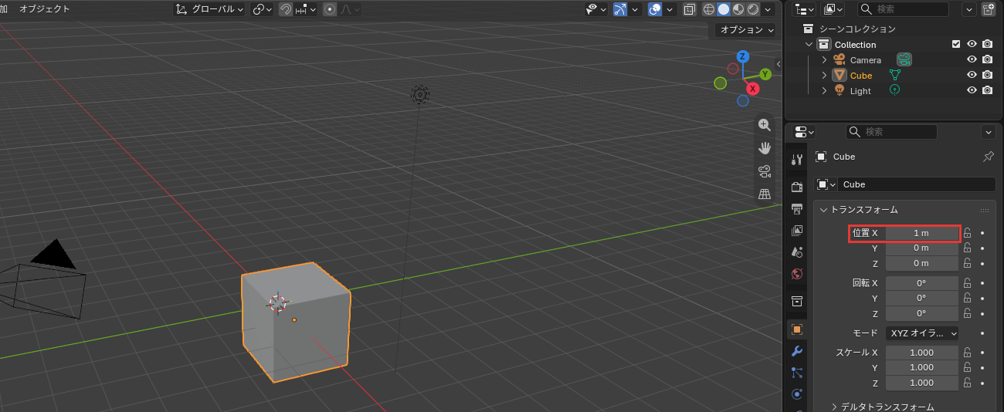Viewport: 1004px width, 412px height.
Task: Select solid viewport shading
Action: [x=724, y=9]
